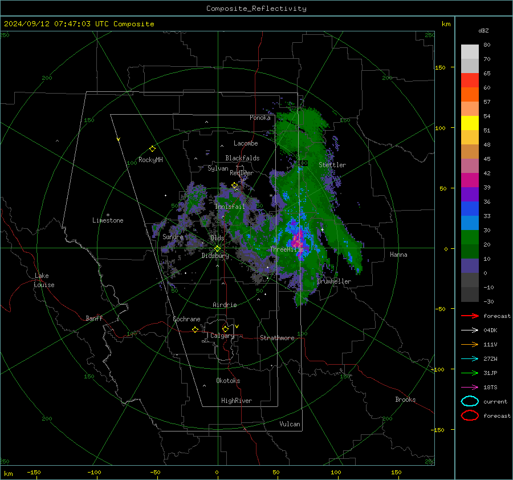Click the Hanna town label
This screenshot has height=480, width=513.
tap(398, 255)
